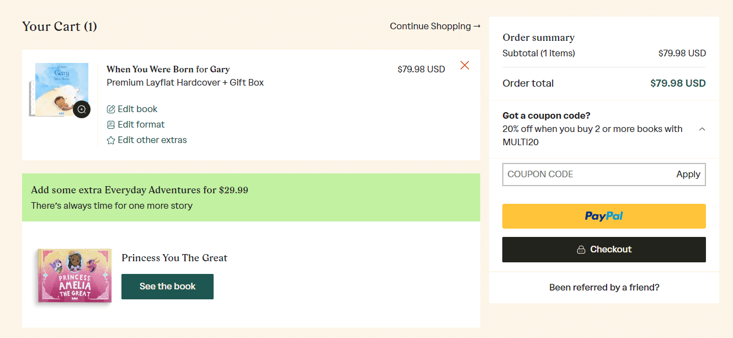Click the lock icon inside the Checkout button
This screenshot has height=338, width=733.
581,249
